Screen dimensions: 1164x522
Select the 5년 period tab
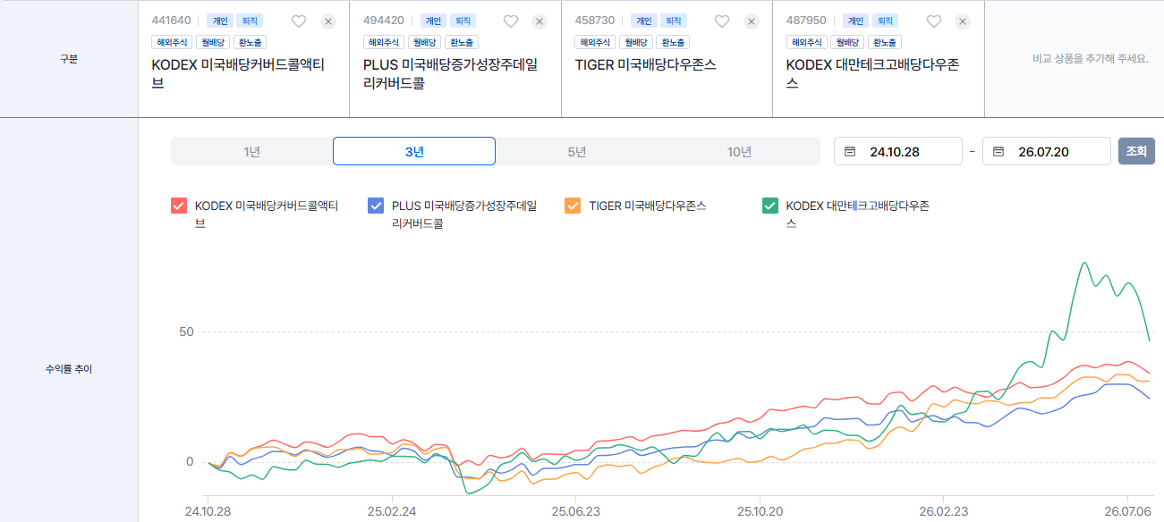click(577, 151)
